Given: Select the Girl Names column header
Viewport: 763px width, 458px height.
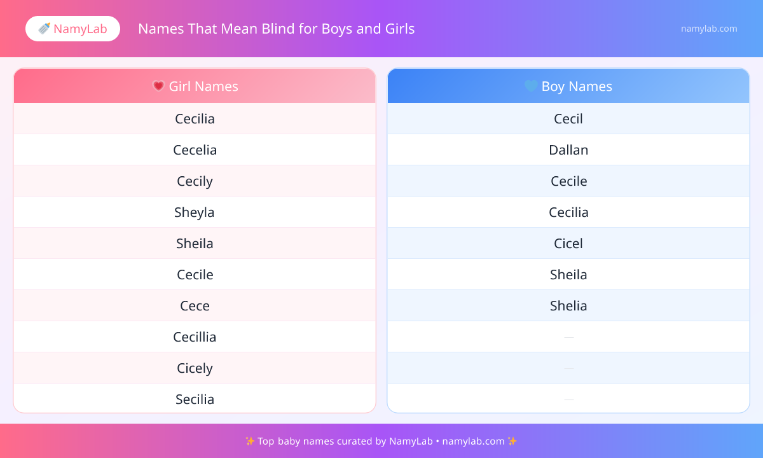Looking at the screenshot, I should coord(195,86).
